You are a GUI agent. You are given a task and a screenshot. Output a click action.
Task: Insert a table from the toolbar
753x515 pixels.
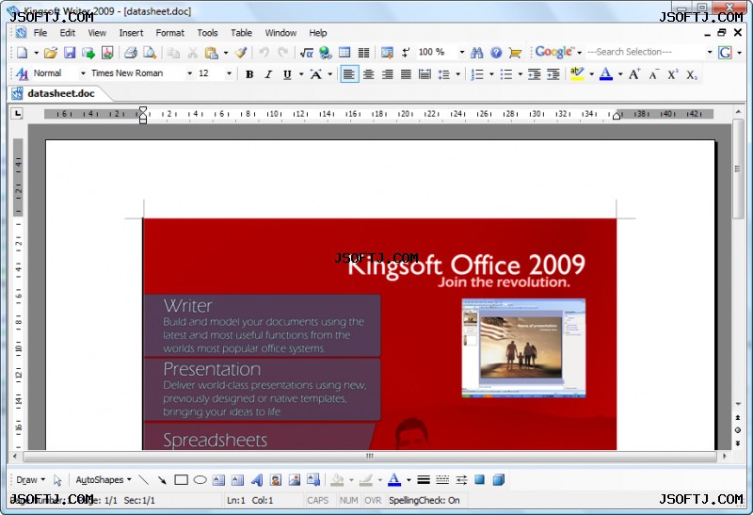pyautogui.click(x=344, y=53)
